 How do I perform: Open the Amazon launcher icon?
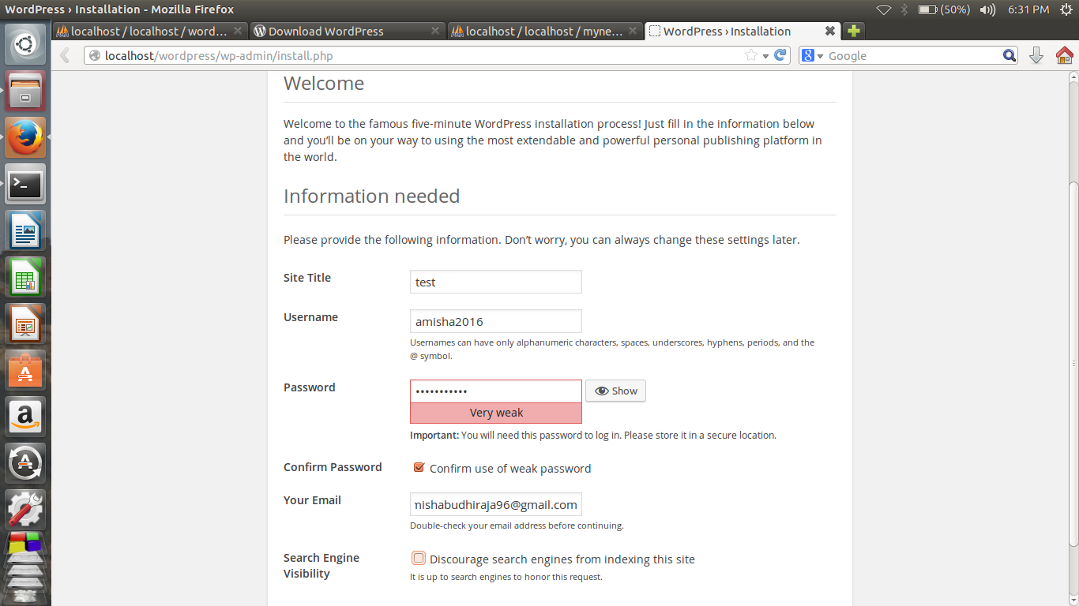pyautogui.click(x=26, y=417)
